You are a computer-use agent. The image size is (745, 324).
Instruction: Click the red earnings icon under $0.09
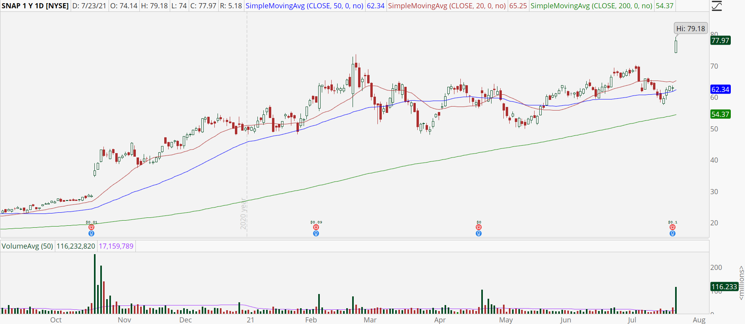click(x=316, y=227)
